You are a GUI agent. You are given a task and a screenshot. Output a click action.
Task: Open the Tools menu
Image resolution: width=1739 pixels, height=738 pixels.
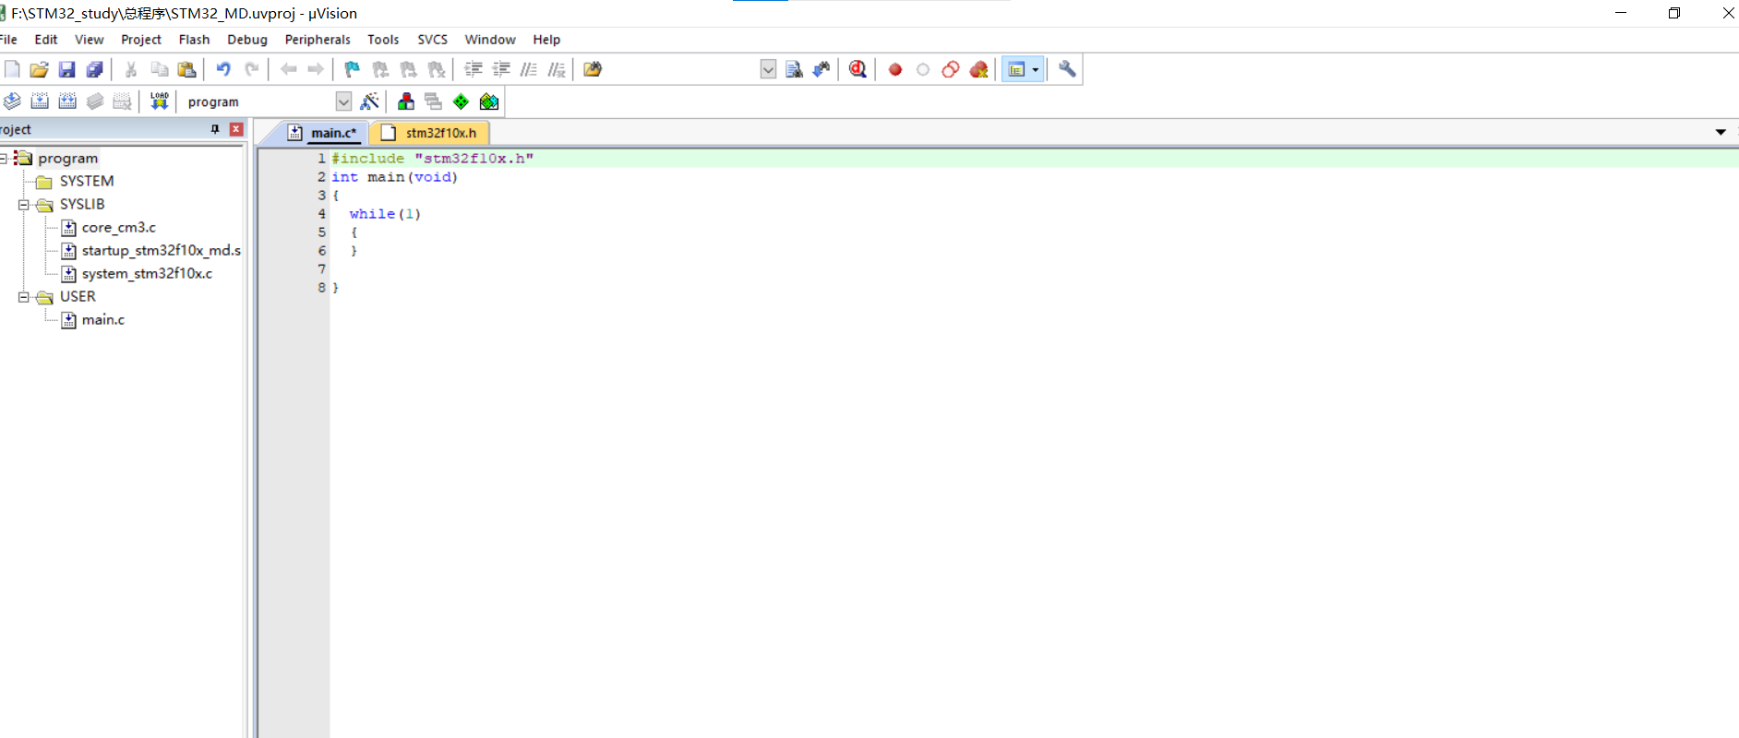[x=383, y=40]
